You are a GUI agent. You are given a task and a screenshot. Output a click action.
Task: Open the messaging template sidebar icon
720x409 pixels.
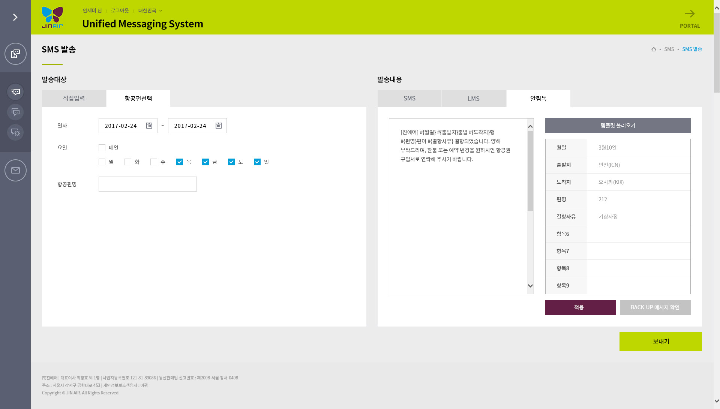pos(15,54)
